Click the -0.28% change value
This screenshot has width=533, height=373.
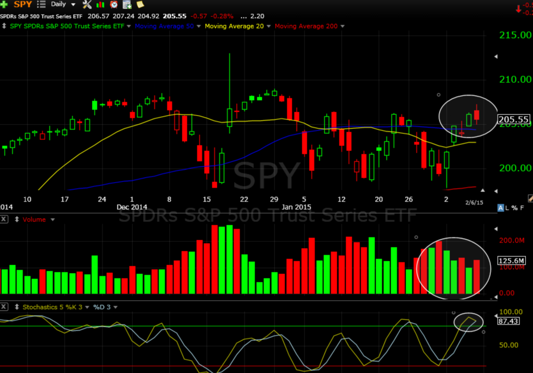[x=222, y=16]
